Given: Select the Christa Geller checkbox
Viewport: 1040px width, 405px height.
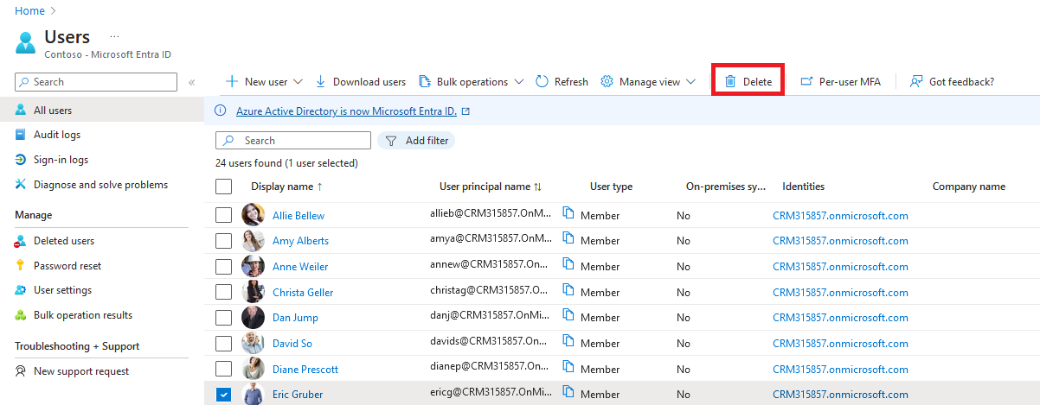Looking at the screenshot, I should [x=223, y=292].
